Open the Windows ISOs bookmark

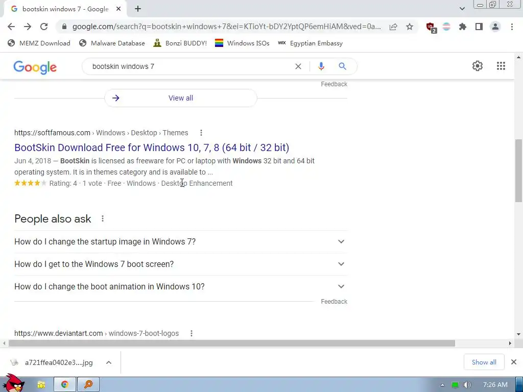pos(242,43)
